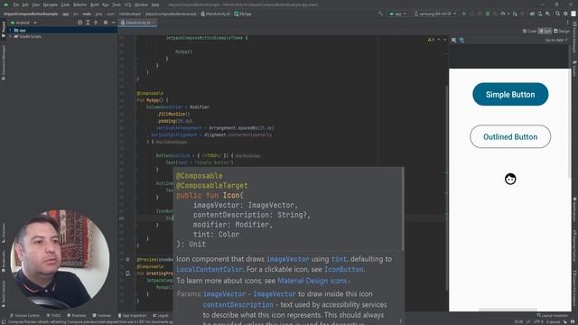Click the Profile app icon
The width and height of the screenshot is (578, 325).
[503, 14]
